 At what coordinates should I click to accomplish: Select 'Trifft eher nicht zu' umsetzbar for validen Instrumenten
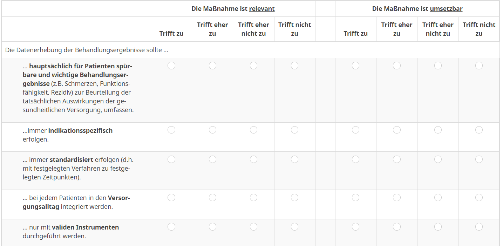tap(438, 227)
